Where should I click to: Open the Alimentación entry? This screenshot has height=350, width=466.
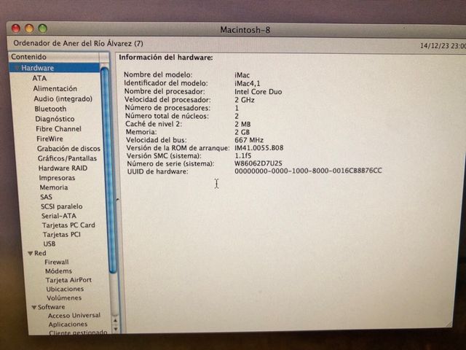point(55,89)
